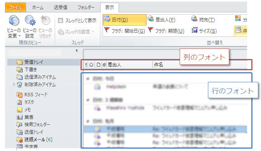Sort messages by サイズ(S)
Image resolution: width=261 pixels, height=151 pixels.
(x=204, y=31)
